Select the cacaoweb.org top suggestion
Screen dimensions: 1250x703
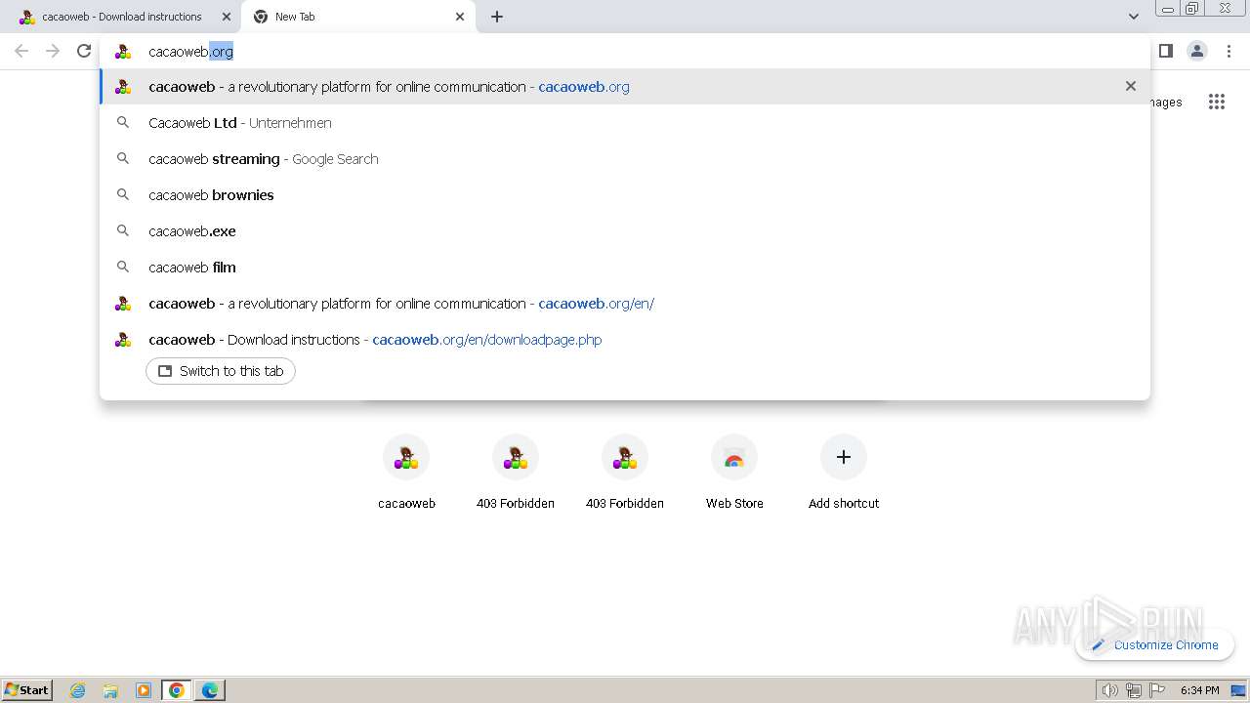(625, 87)
